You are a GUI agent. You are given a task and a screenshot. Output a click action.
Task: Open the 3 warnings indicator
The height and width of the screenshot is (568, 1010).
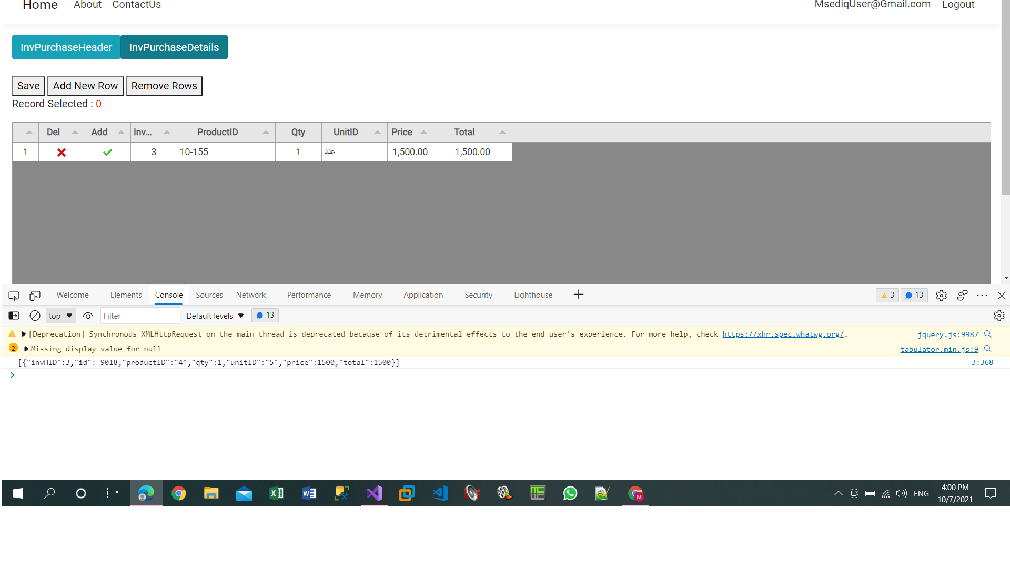pyautogui.click(x=887, y=295)
